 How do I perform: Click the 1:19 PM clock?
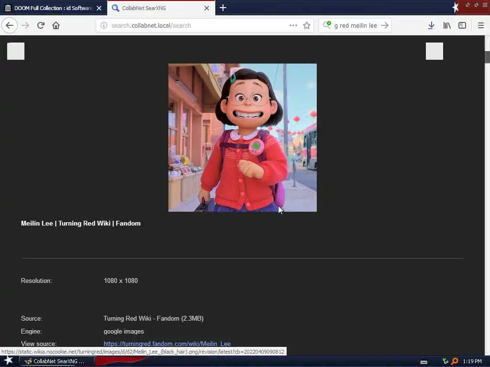point(472,361)
